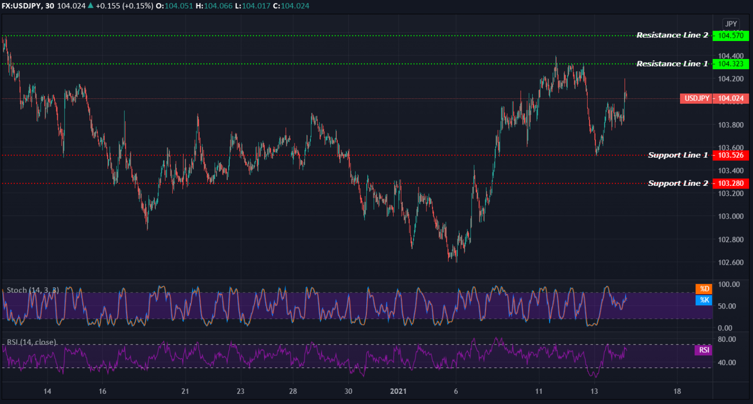Click the blue %K stochastic label
Image resolution: width=753 pixels, height=404 pixels.
pyautogui.click(x=704, y=300)
